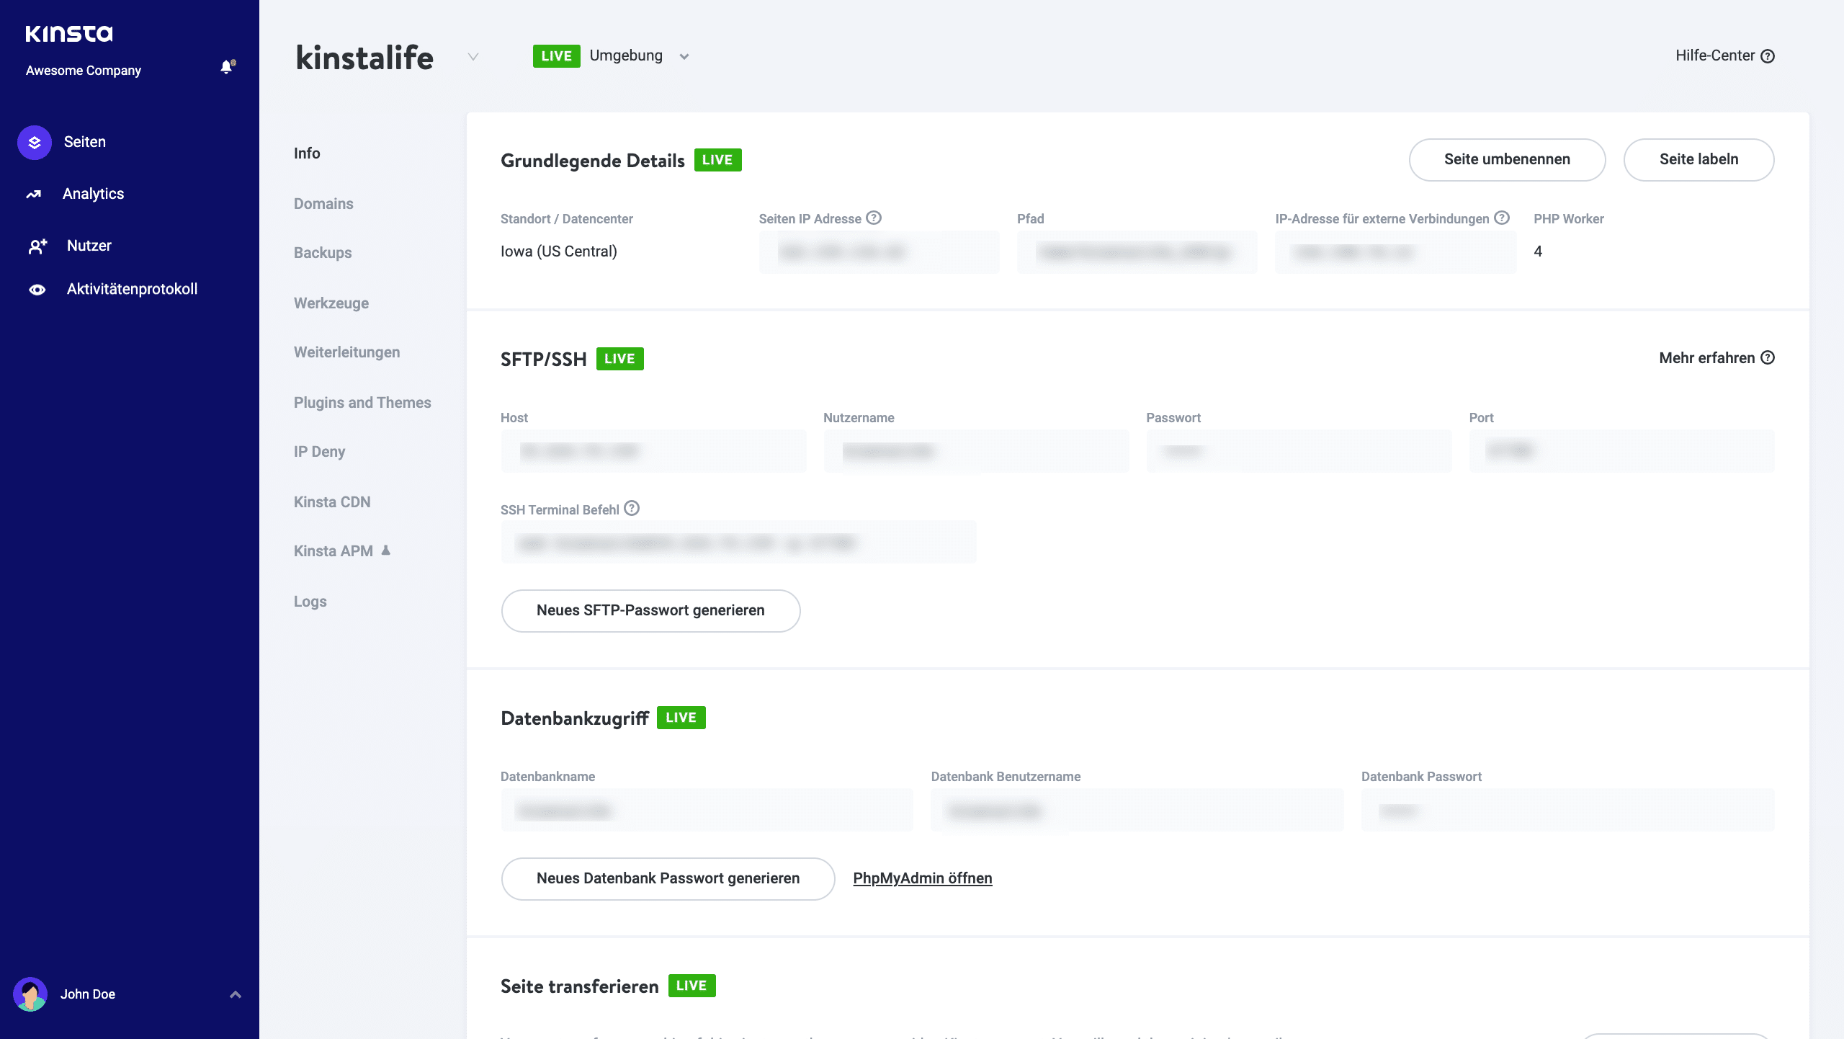Toggle LIVE badge on Datenbankzugriff section
Viewport: 1844px width, 1039px height.
click(680, 718)
